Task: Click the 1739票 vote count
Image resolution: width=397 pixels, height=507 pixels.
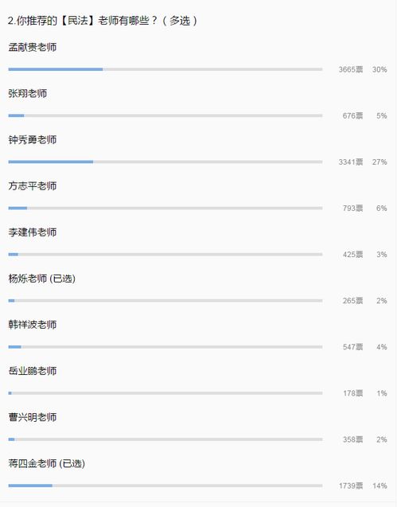Action: coord(351,486)
